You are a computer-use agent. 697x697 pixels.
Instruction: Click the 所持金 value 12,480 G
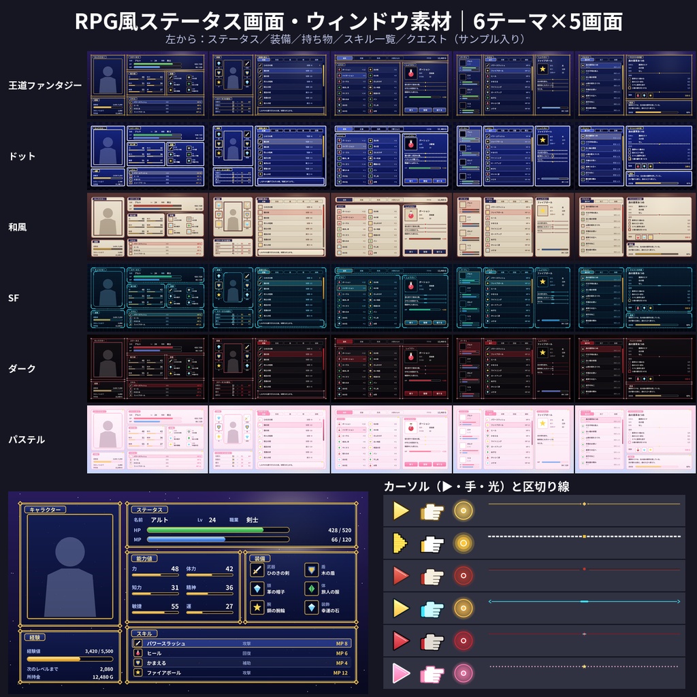point(103,677)
